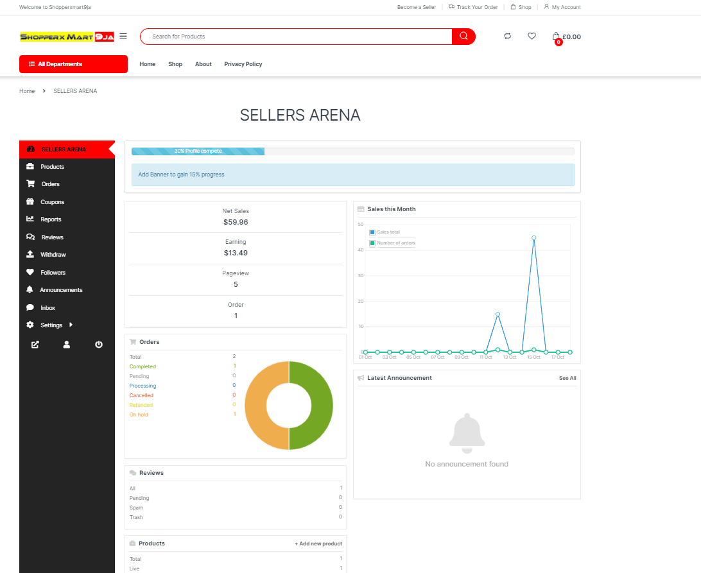Viewport: 701px width, 573px height.
Task: Click the Withdraw upload icon in sidebar
Action: pyautogui.click(x=30, y=254)
